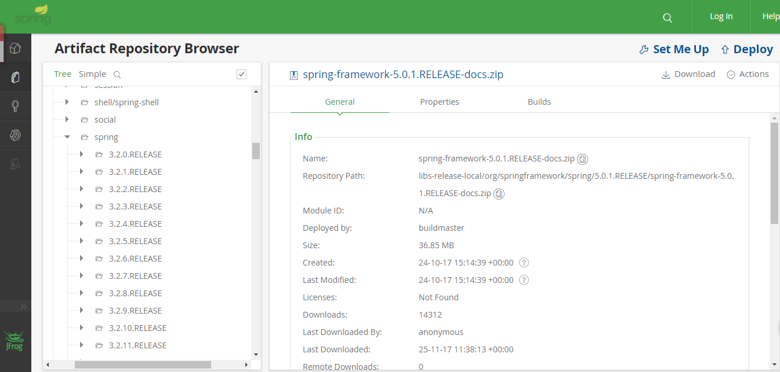The height and width of the screenshot is (372, 780).
Task: Switch to the Builds tab
Action: 539,102
